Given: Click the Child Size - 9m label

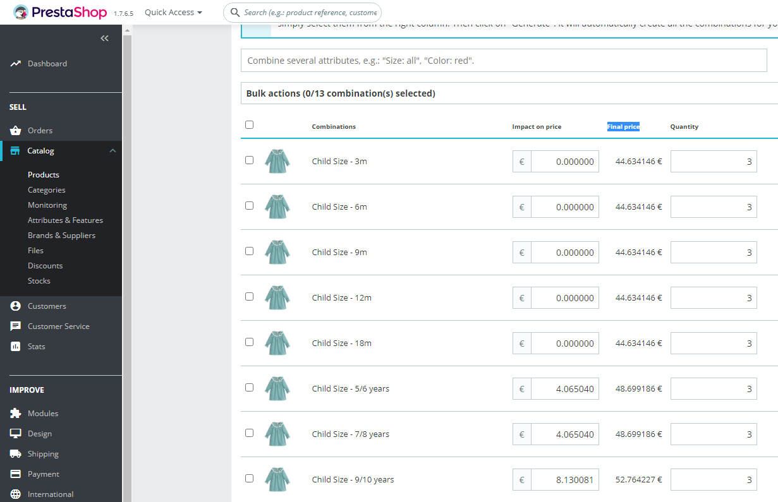Looking at the screenshot, I should pos(339,253).
